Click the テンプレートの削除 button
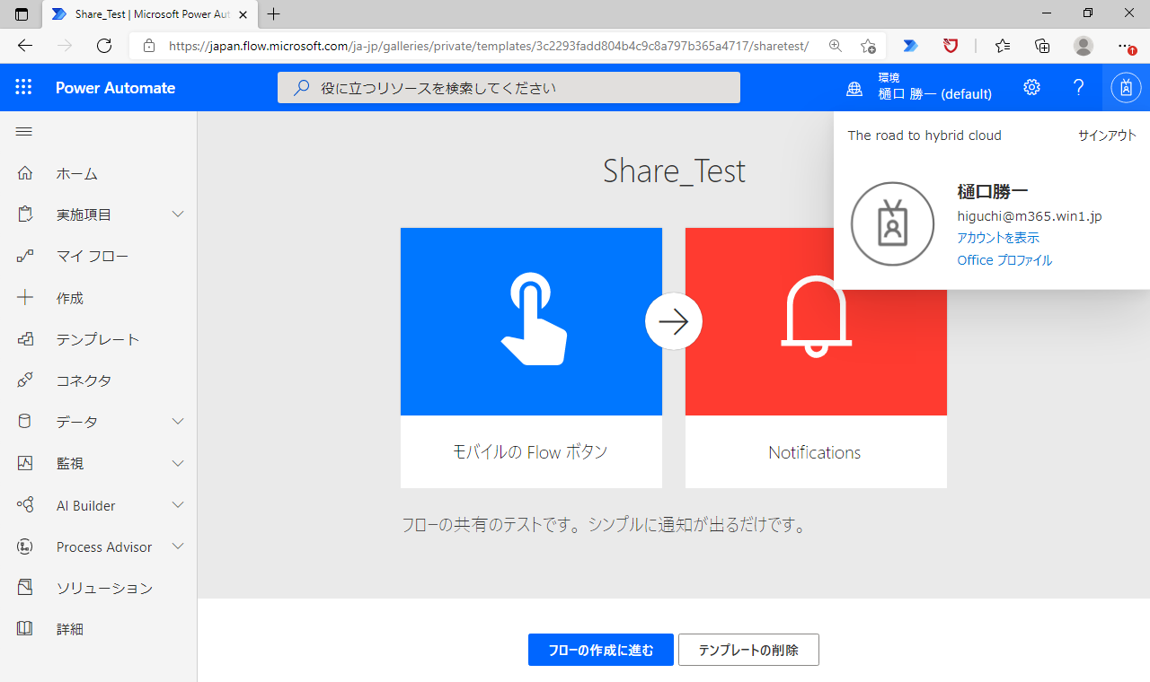The height and width of the screenshot is (682, 1150). pos(748,650)
